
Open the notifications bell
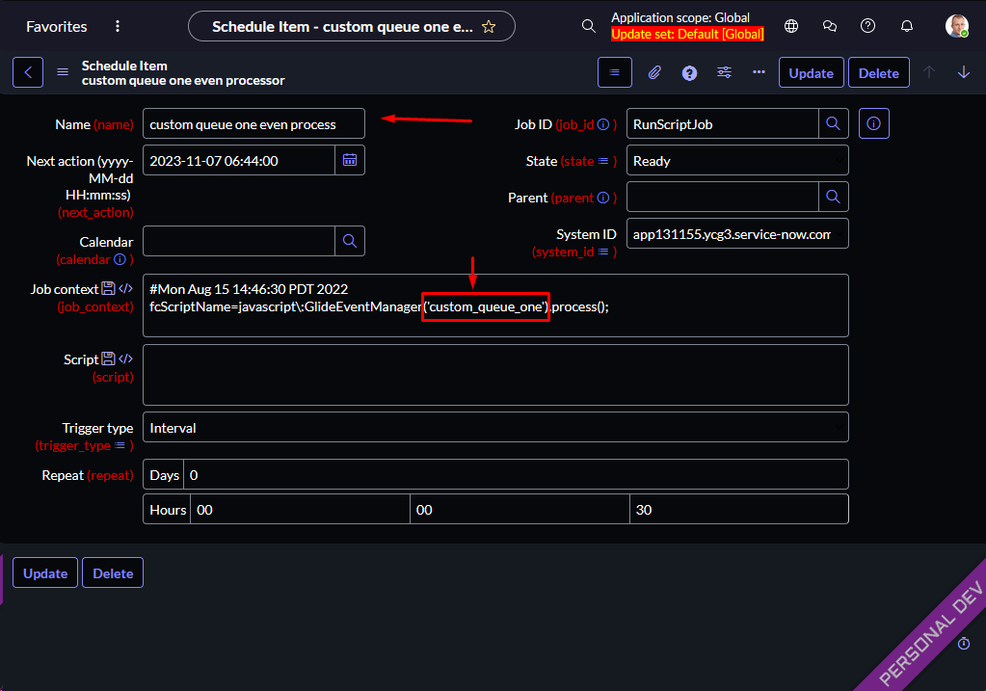coord(906,26)
